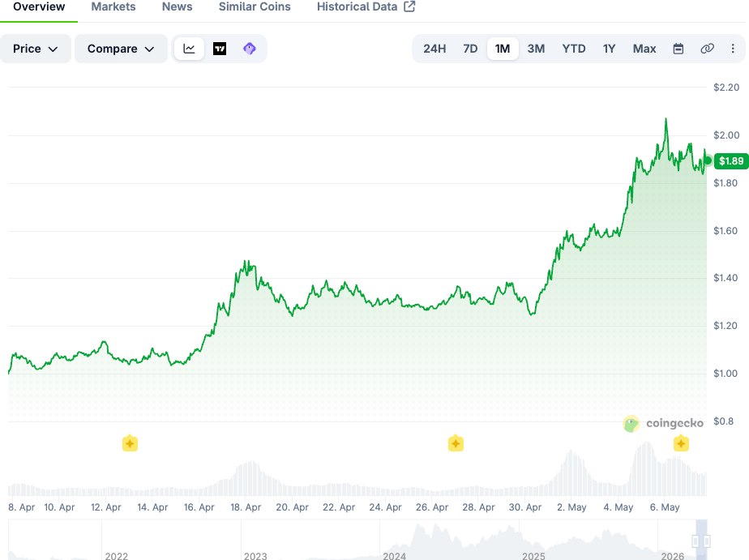Click the $1.89 current price label

click(x=731, y=161)
